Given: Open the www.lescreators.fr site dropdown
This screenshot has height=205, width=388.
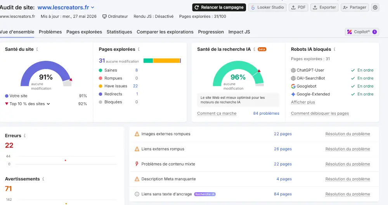Looking at the screenshot, I should pyautogui.click(x=66, y=7).
